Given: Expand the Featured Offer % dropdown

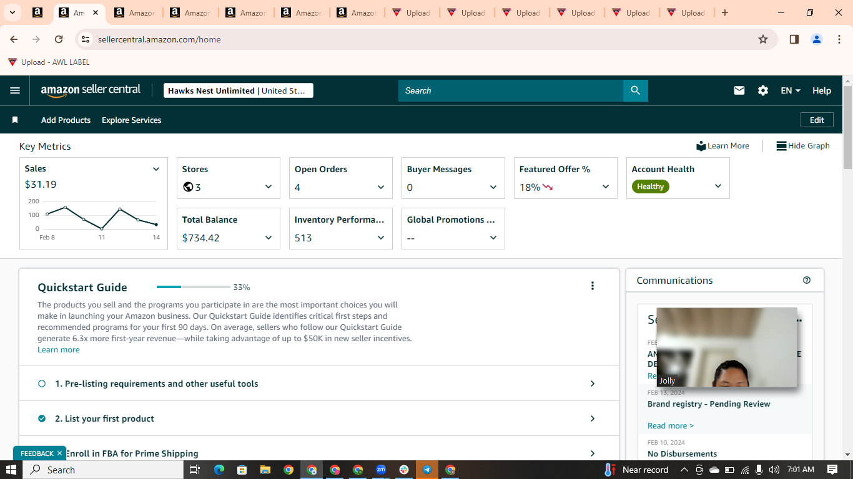Looking at the screenshot, I should pyautogui.click(x=606, y=187).
